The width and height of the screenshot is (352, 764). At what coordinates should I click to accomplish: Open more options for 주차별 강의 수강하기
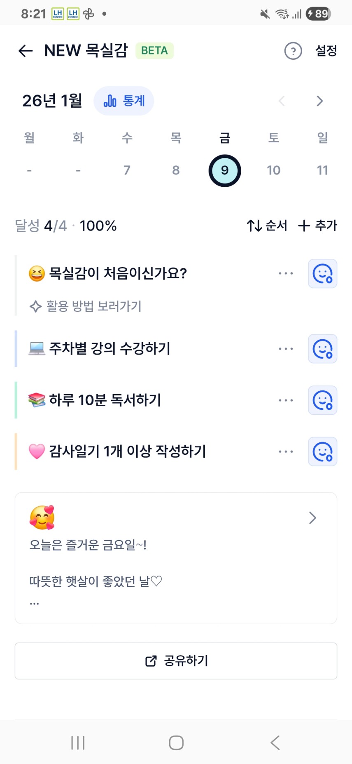coord(286,349)
